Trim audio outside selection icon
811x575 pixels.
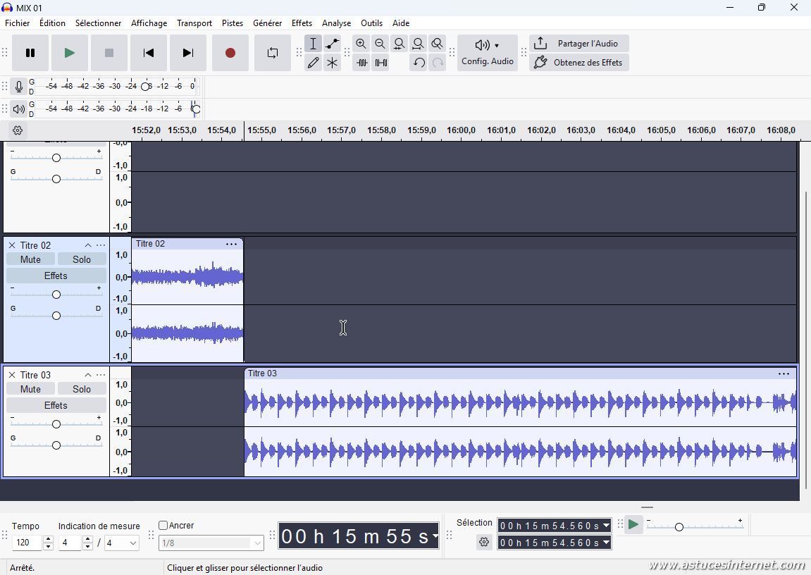coord(361,63)
